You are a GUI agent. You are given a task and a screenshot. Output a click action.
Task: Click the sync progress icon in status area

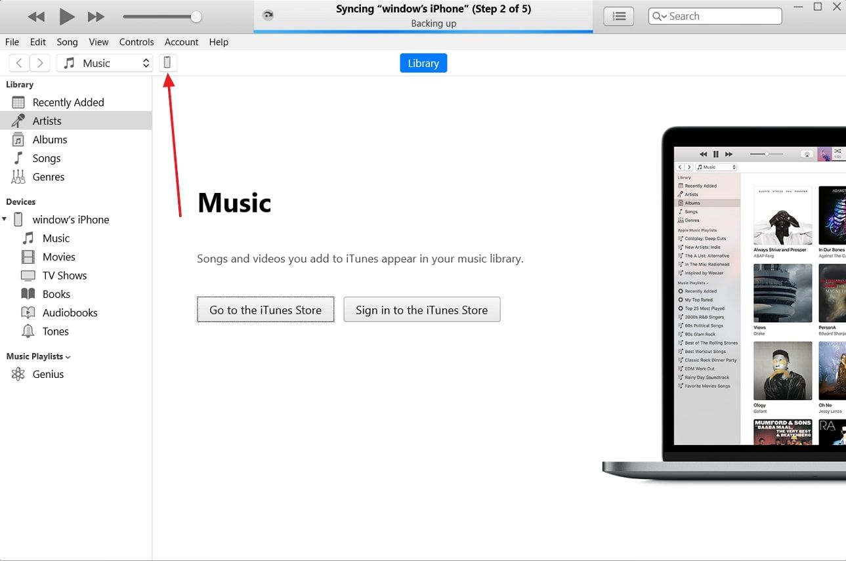pos(267,15)
